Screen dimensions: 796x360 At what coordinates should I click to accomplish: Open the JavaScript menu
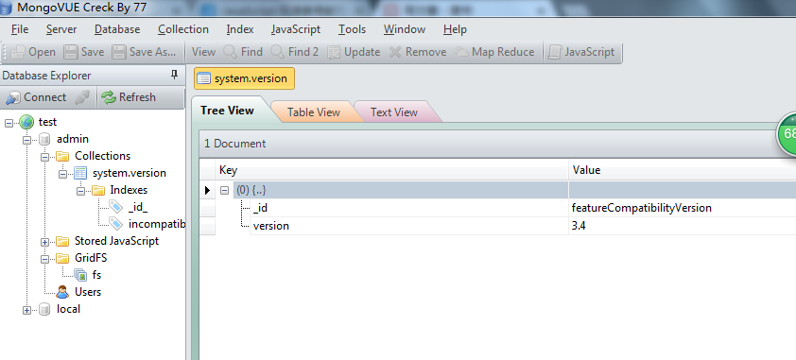[296, 29]
